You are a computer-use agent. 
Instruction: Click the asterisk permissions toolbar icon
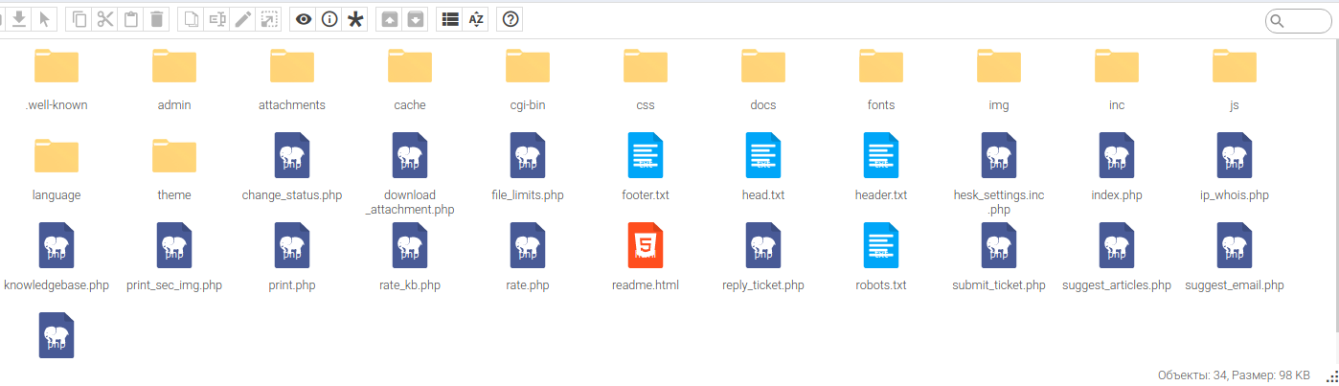355,19
